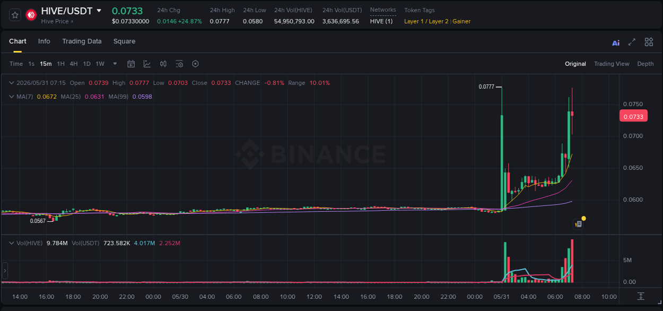The image size is (663, 311).
Task: Click the current price tag 0.0733
Action: 633,116
